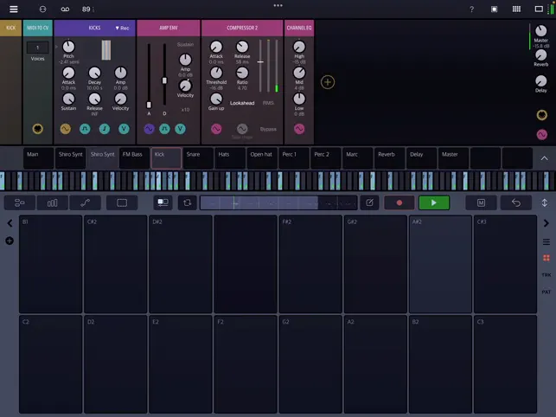Select the Delay track tab
The image size is (556, 417).
(x=421, y=158)
